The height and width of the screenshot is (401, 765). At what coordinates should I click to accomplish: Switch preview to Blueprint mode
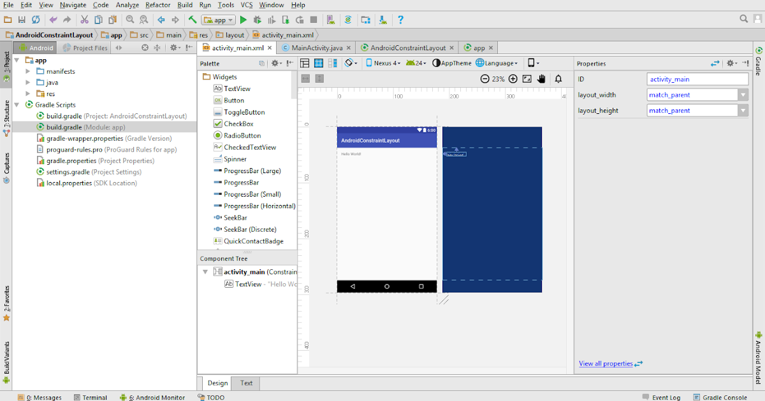(319, 63)
